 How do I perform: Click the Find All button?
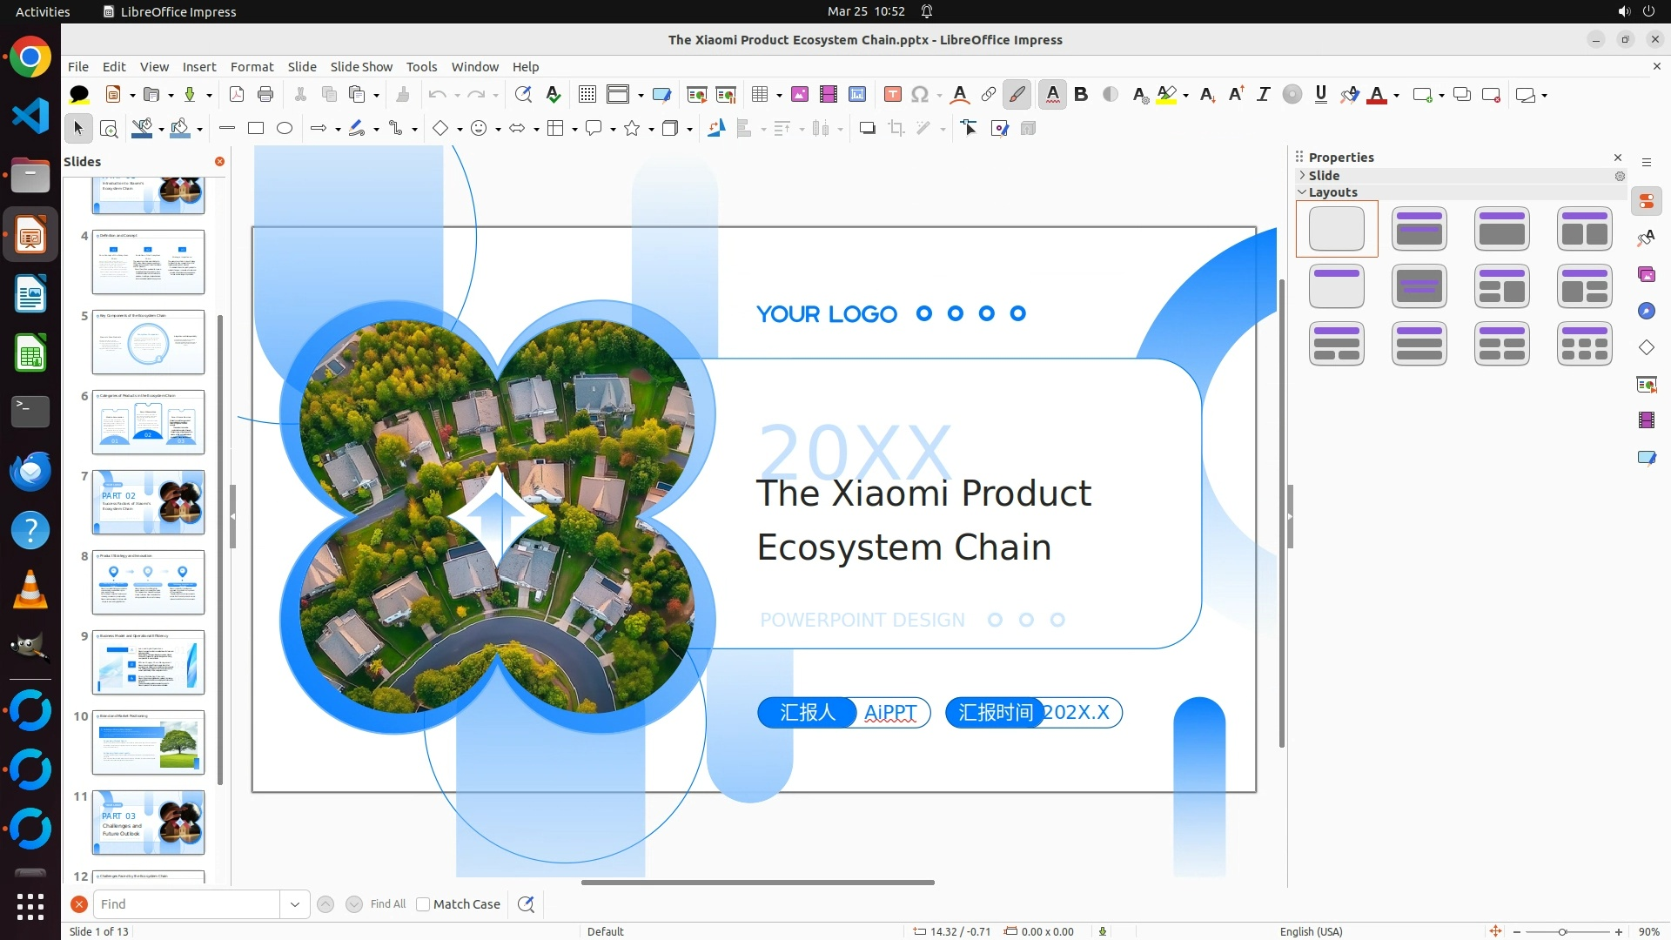tap(387, 904)
